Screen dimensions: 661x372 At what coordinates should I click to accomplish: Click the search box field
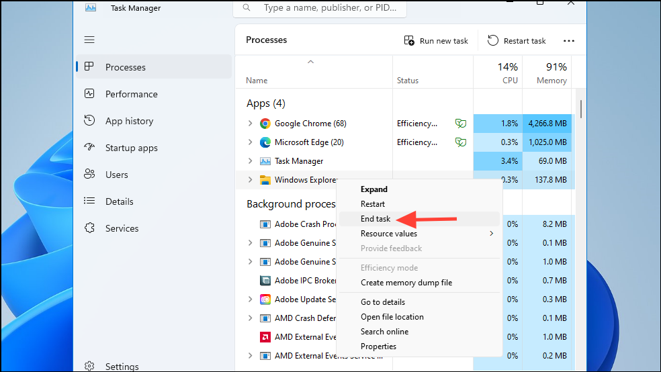pos(320,8)
